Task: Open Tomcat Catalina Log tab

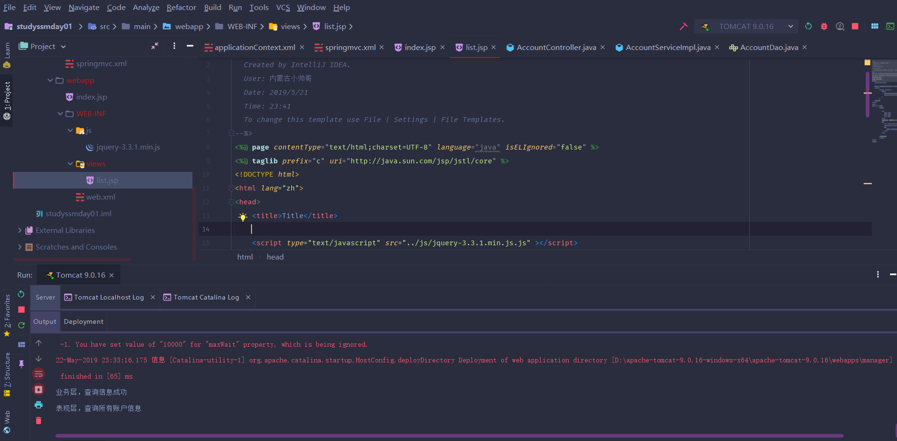Action: tap(206, 297)
